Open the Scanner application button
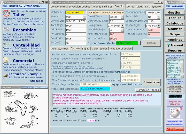This screenshot has height=134, width=186. tap(175, 29)
